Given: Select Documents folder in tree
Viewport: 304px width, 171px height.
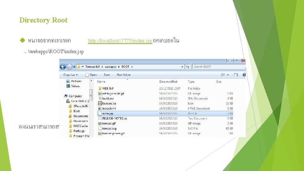Looking at the screenshot, I should 81,116.
